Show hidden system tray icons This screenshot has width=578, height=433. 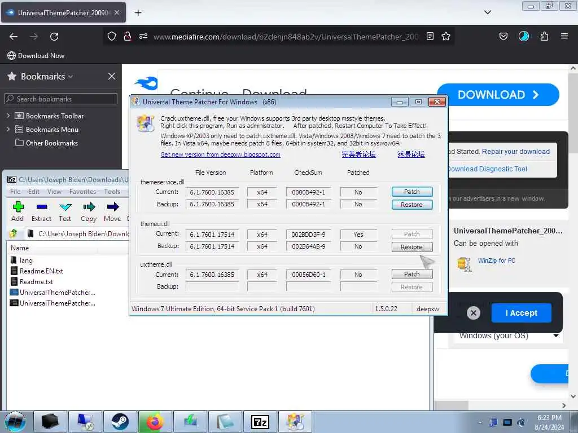pyautogui.click(x=480, y=423)
